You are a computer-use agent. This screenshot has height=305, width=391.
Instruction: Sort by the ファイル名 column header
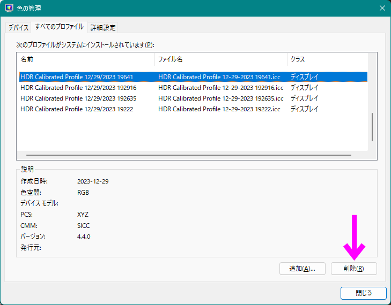click(x=221, y=59)
